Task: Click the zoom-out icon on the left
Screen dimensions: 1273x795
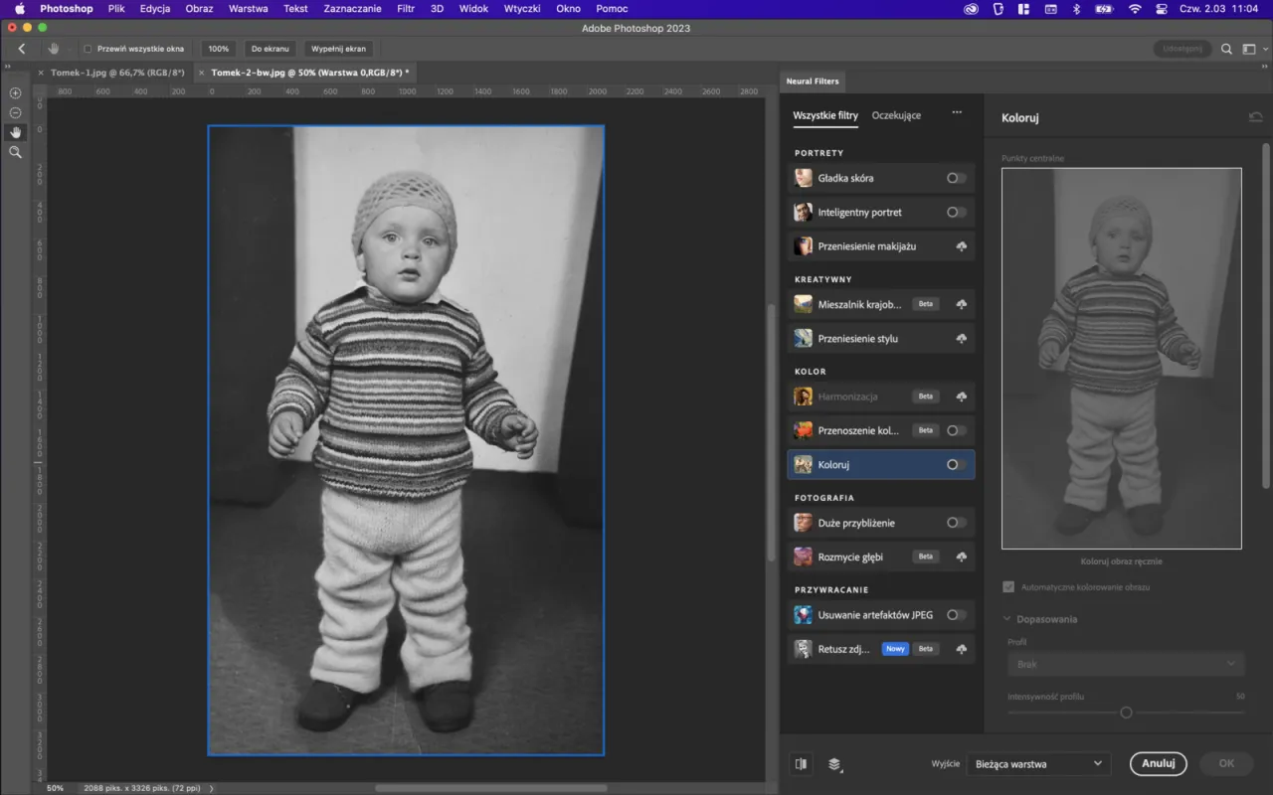Action: [x=15, y=113]
